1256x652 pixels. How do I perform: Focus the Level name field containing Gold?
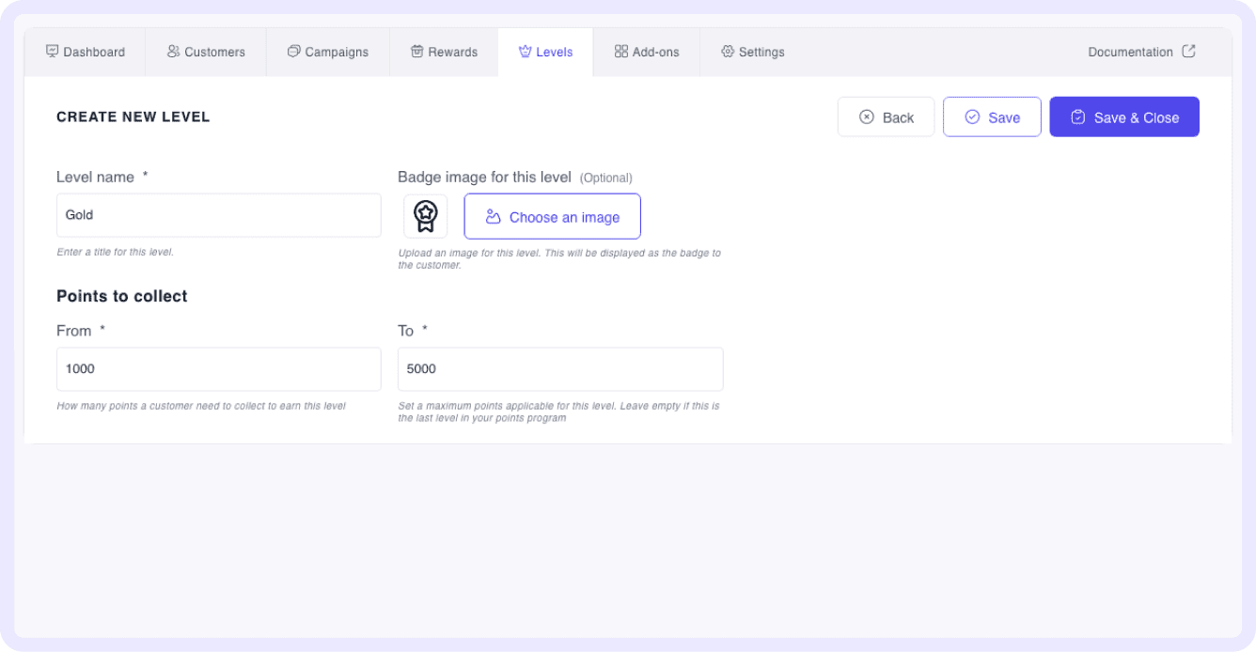[218, 215]
